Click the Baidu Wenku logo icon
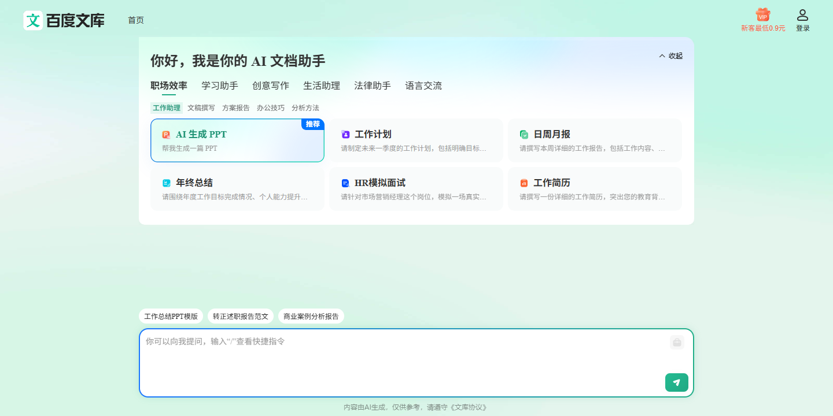This screenshot has height=416, width=833. click(x=33, y=20)
